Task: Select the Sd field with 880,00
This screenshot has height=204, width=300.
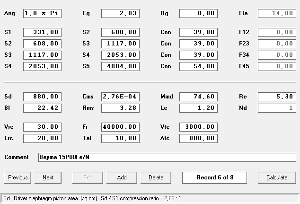Action: coord(42,97)
